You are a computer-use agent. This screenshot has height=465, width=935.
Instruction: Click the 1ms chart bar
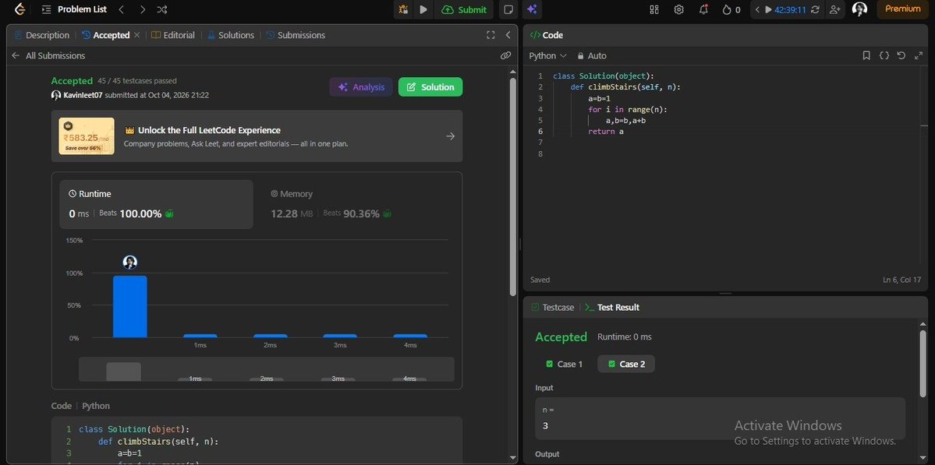pos(200,336)
